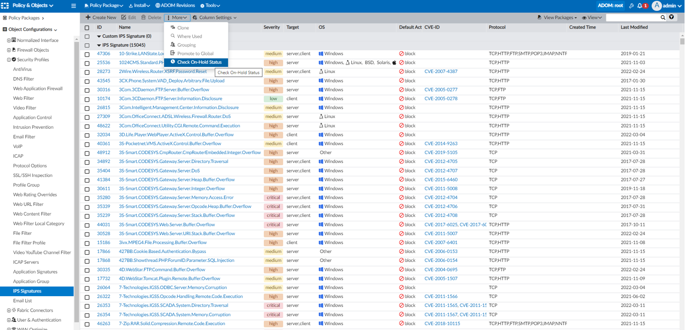Open CVE-2007-4387 link

(x=441, y=72)
